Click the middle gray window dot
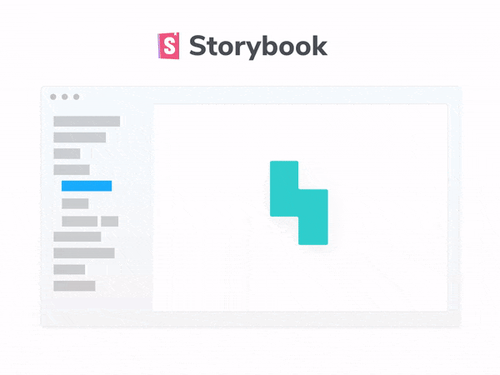Screen dimensions: 500x375 coord(65,97)
